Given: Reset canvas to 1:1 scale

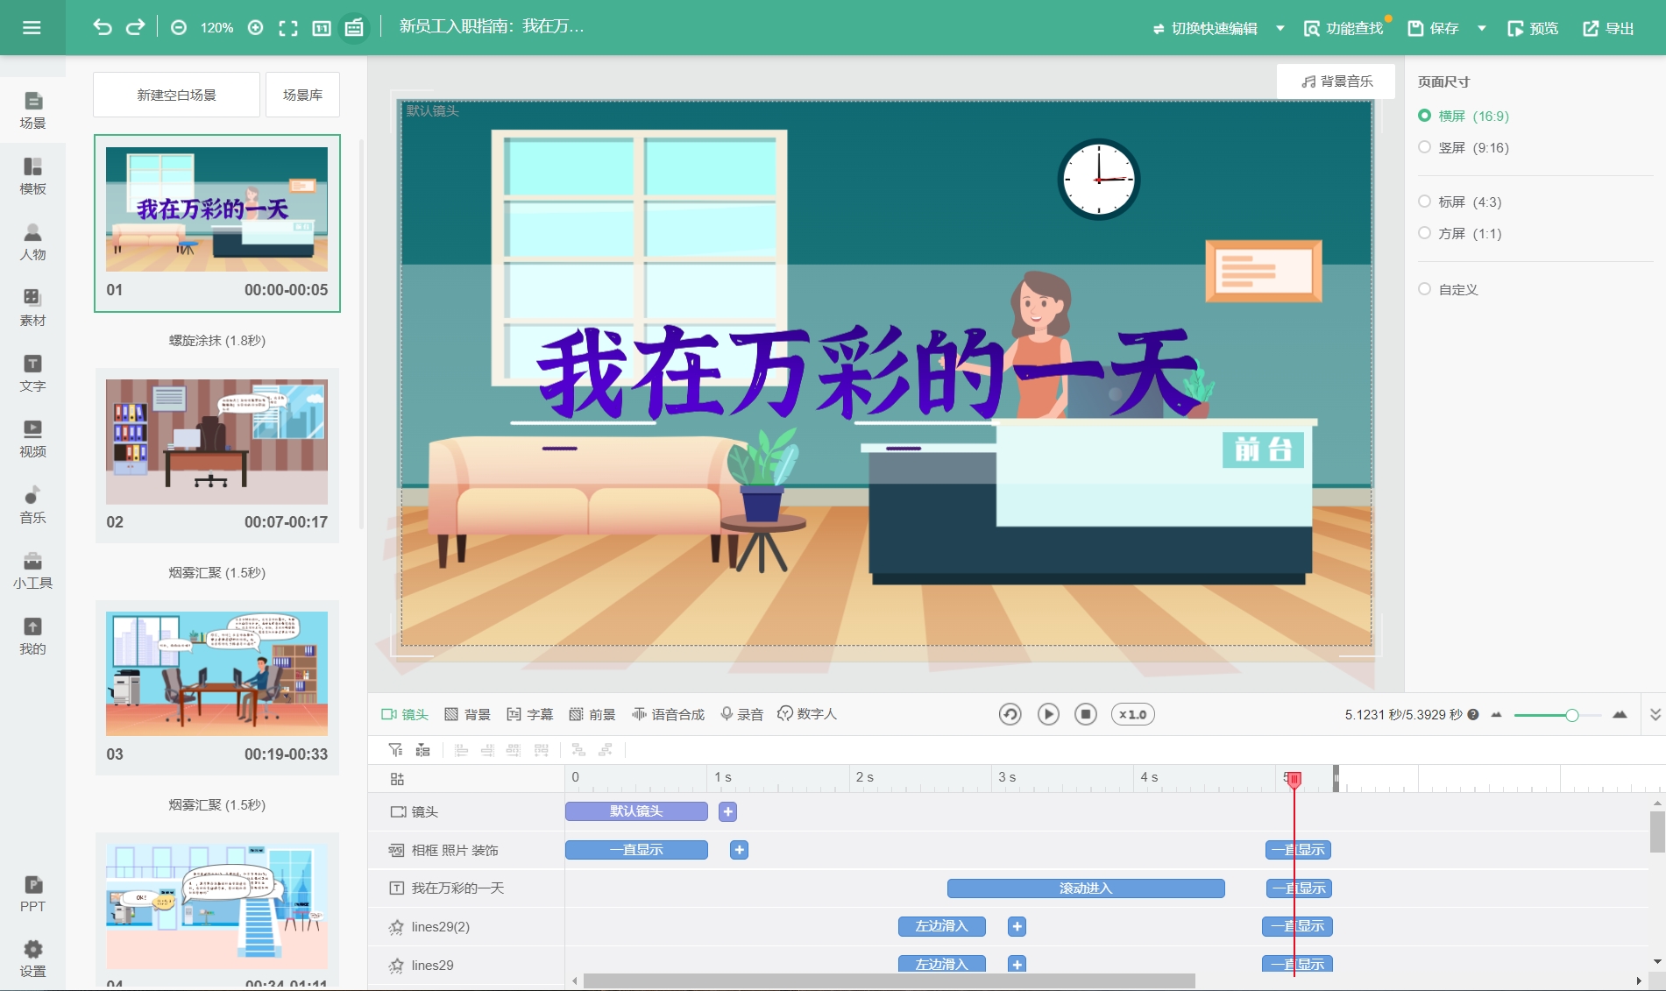Looking at the screenshot, I should pos(322,28).
